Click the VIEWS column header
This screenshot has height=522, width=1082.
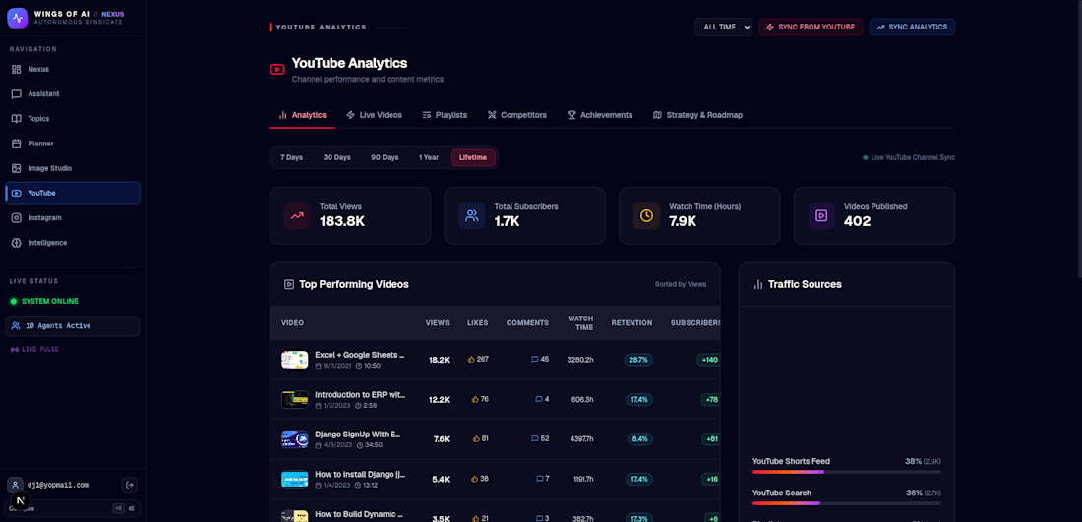coord(438,323)
